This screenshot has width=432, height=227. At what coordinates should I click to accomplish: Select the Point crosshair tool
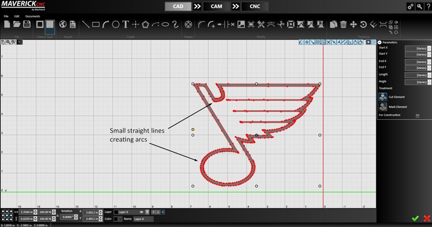click(x=135, y=24)
